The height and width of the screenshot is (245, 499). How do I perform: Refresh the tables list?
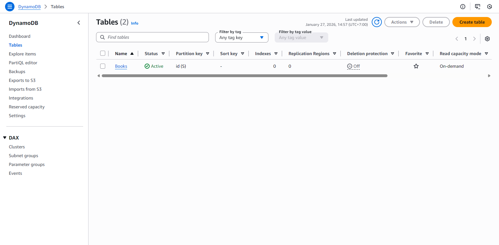(x=377, y=22)
